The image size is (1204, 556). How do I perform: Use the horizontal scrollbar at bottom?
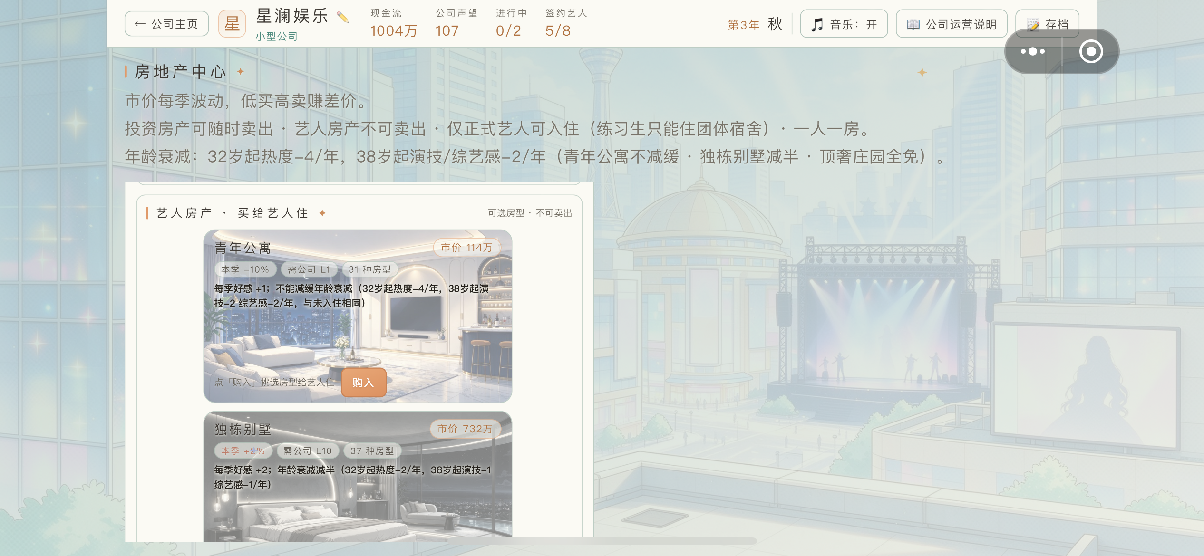602,541
